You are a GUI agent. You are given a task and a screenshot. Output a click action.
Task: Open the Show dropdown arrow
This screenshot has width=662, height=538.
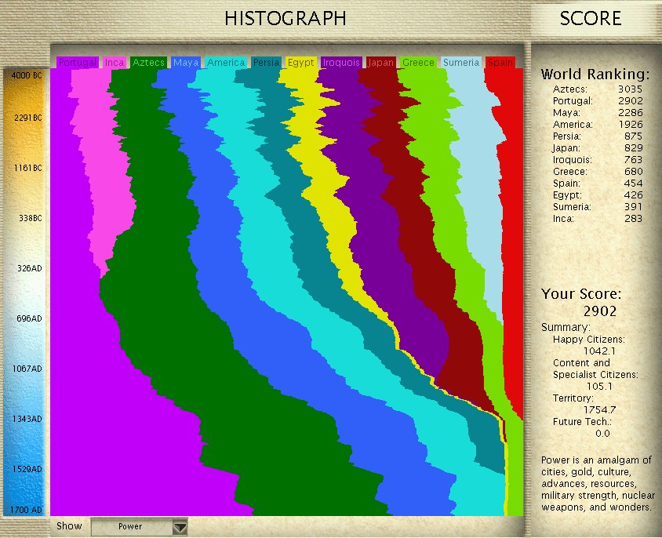(x=180, y=527)
